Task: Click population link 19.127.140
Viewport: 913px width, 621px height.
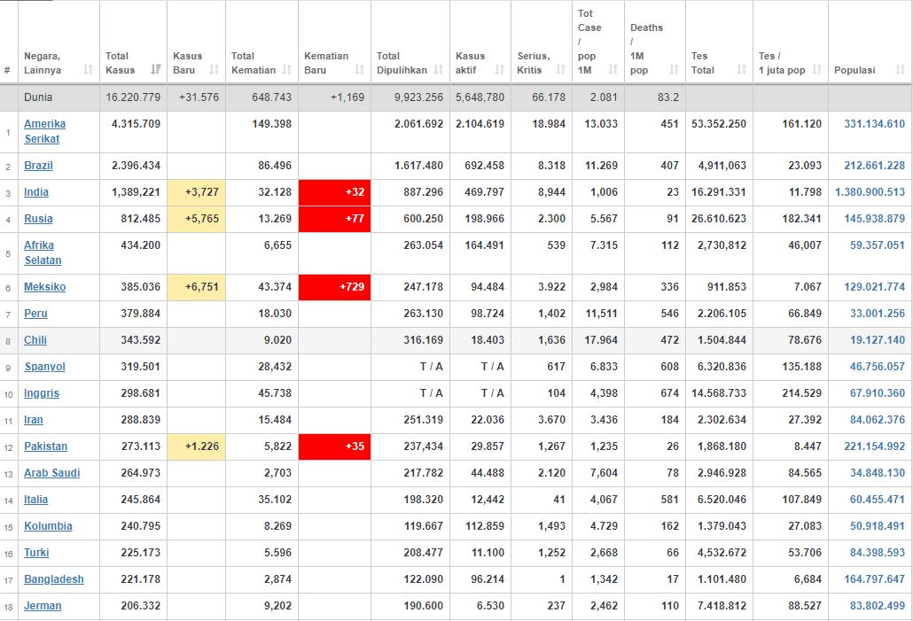Action: pos(878,340)
